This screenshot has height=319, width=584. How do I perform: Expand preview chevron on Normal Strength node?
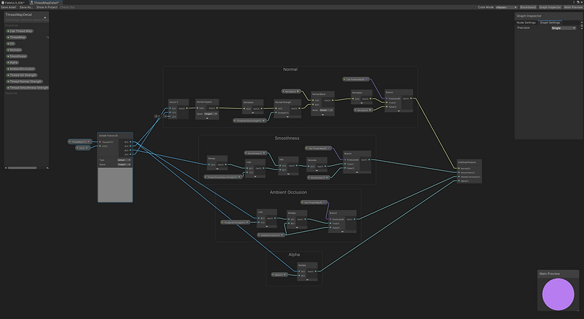coord(287,117)
